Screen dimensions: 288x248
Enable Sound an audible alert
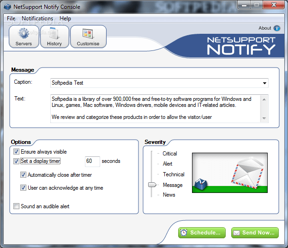[x=16, y=206]
